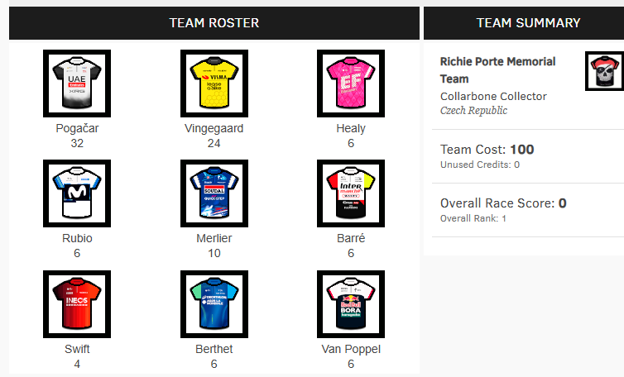Click the Team Summary header
This screenshot has width=624, height=377.
[x=528, y=23]
